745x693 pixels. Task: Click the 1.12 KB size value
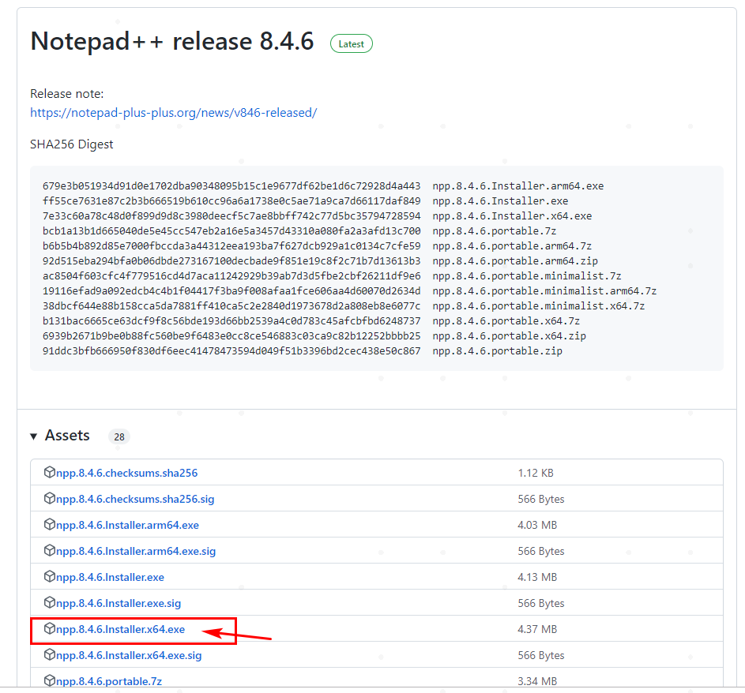[x=536, y=474]
